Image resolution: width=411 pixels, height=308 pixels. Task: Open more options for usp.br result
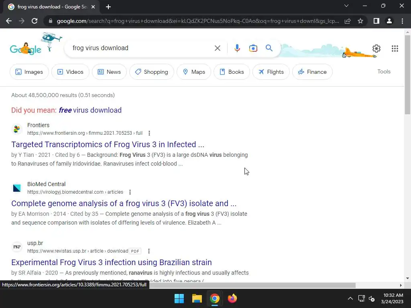(149, 251)
